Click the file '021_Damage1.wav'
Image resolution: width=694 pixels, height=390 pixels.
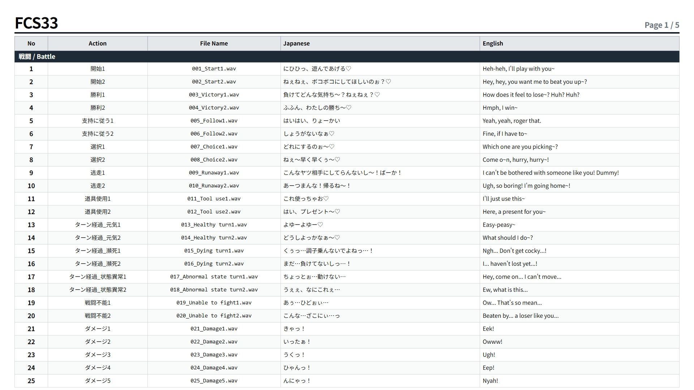214,329
